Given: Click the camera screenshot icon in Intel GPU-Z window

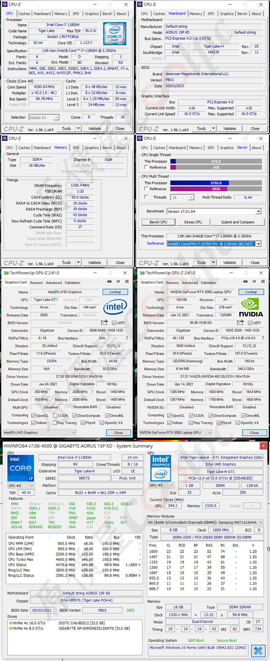Looking at the screenshot, I should (x=109, y=281).
